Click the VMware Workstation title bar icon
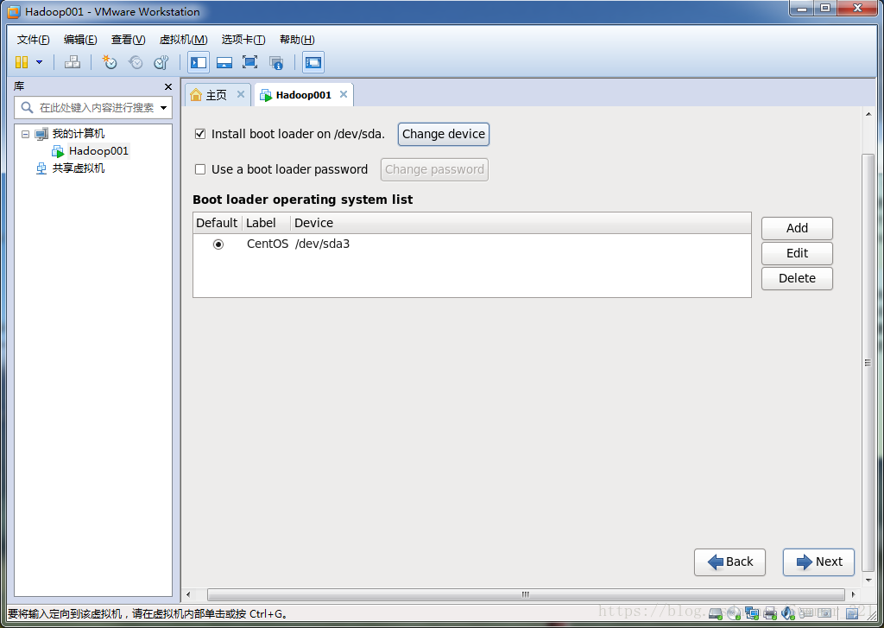 tap(14, 11)
